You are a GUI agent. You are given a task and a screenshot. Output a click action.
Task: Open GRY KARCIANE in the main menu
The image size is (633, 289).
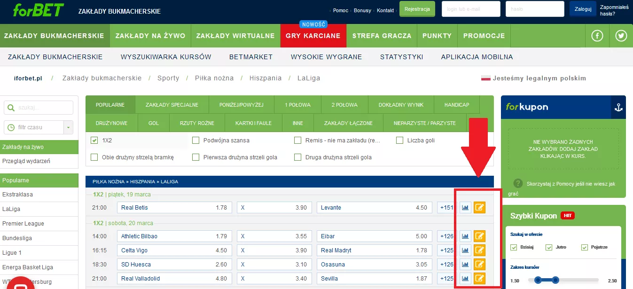point(313,36)
